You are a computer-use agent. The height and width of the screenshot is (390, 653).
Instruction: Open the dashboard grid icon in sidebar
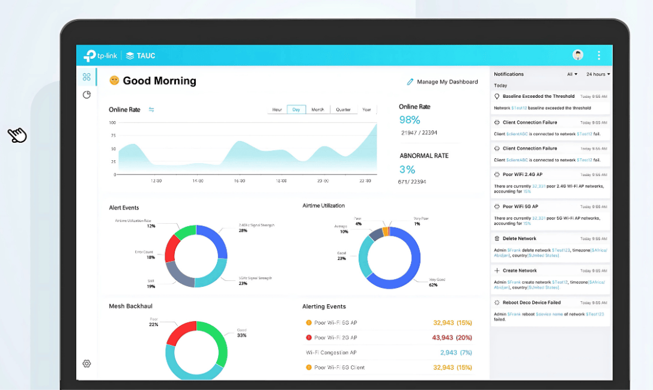tap(87, 77)
